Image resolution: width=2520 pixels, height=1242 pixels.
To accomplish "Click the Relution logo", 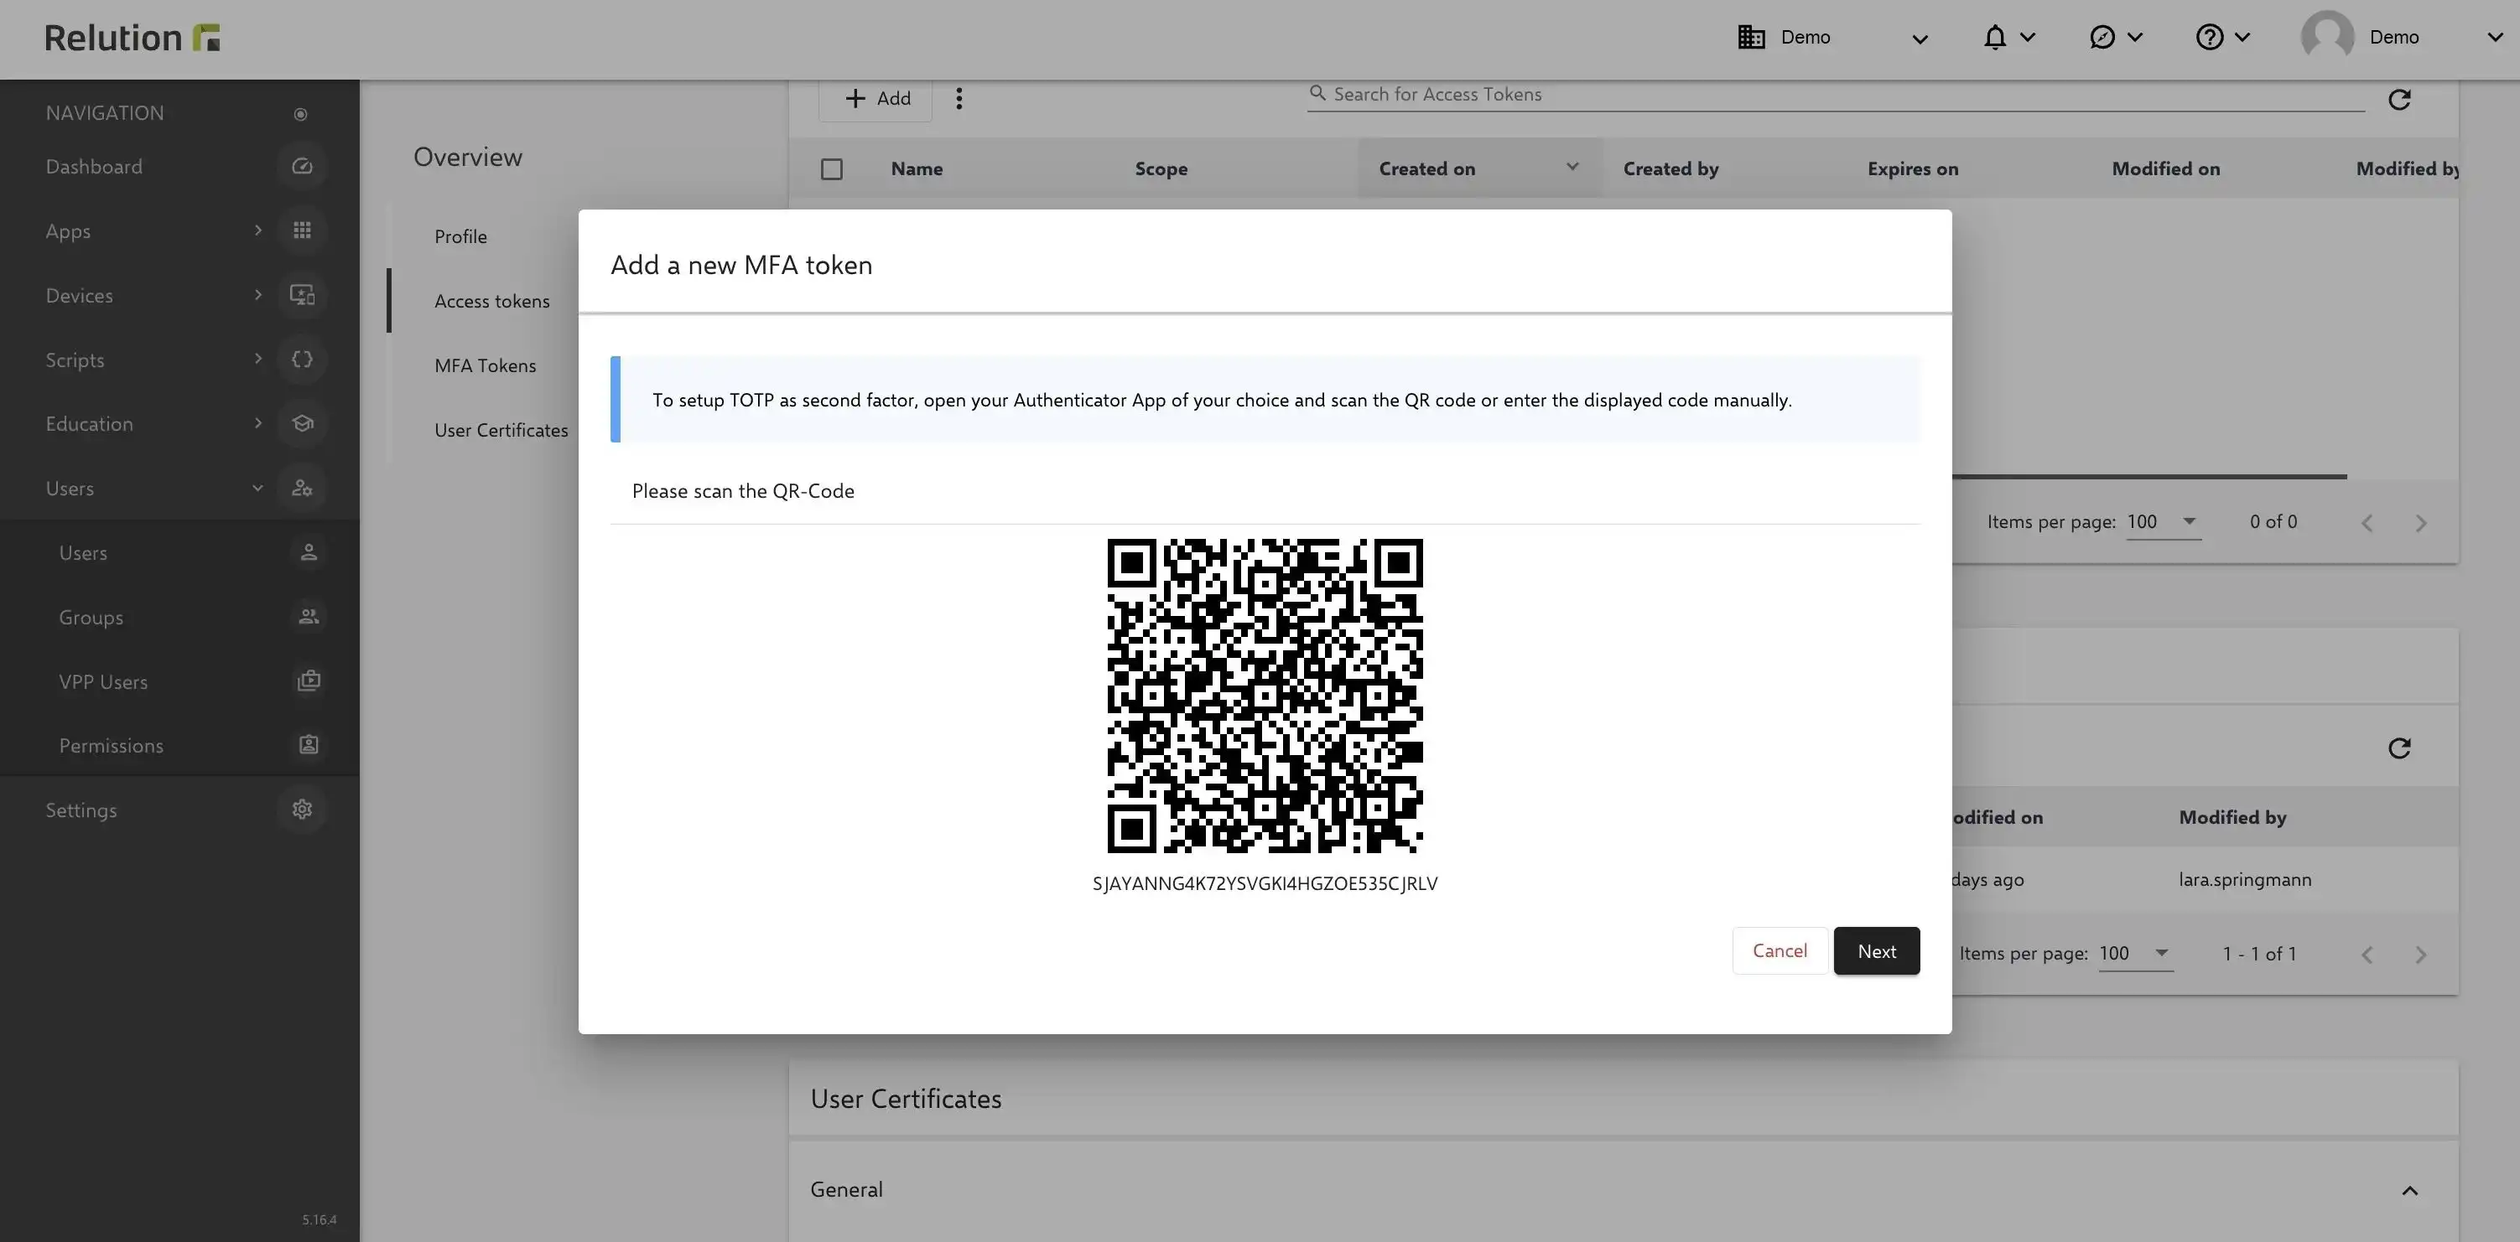I will click(x=132, y=37).
